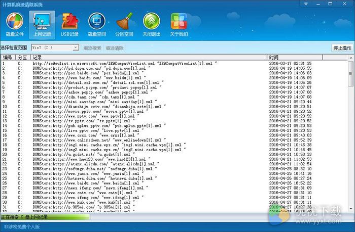The width and height of the screenshot is (355, 232).
Task: Select the hotnews.duba.com record row
Action: (174, 178)
